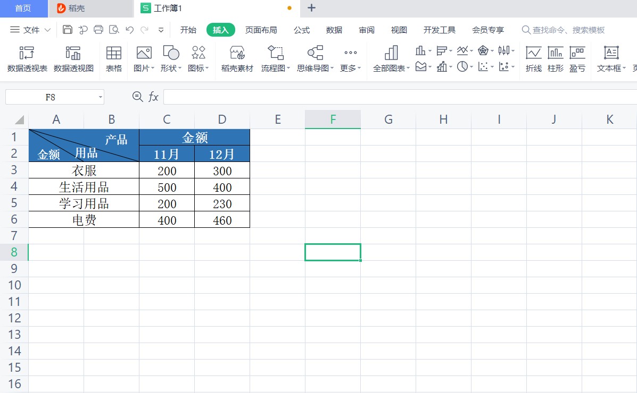Select cell C4 containing 500

[166, 186]
